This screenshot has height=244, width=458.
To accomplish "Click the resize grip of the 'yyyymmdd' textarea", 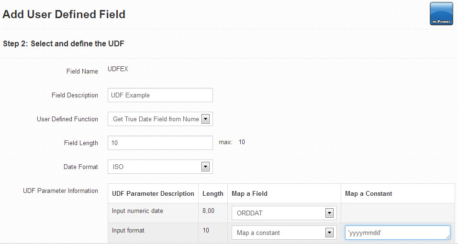I will click(448, 237).
